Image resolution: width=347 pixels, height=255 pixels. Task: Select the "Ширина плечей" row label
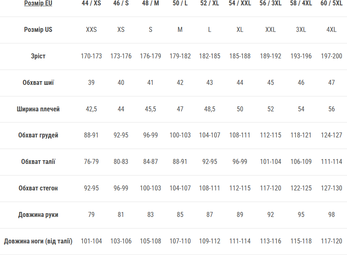pyautogui.click(x=38, y=109)
